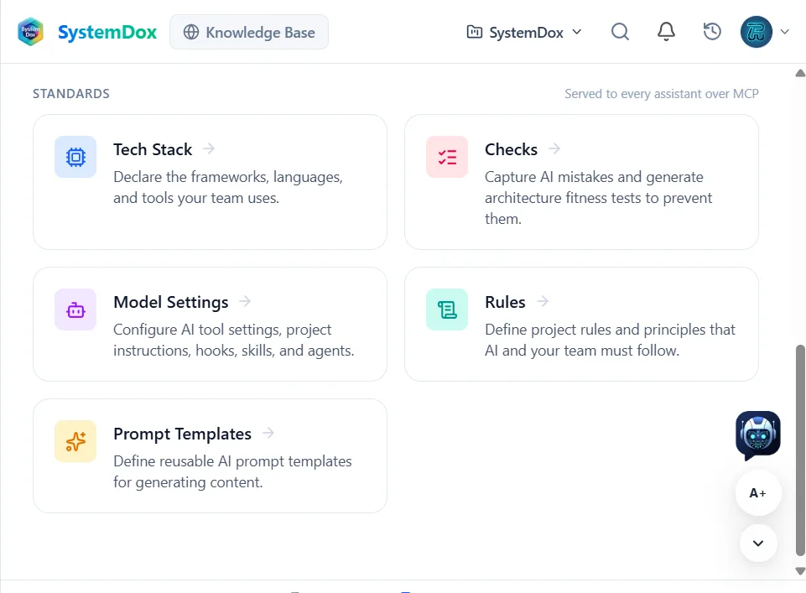Image resolution: width=806 pixels, height=593 pixels.
Task: Click the arrow next to Model Settings
Action: (x=245, y=301)
